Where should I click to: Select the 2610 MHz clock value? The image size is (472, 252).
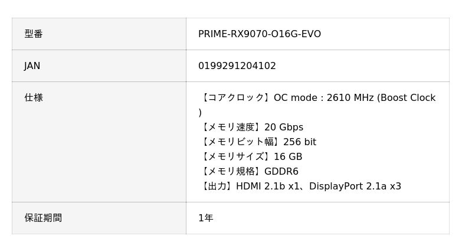pos(350,98)
